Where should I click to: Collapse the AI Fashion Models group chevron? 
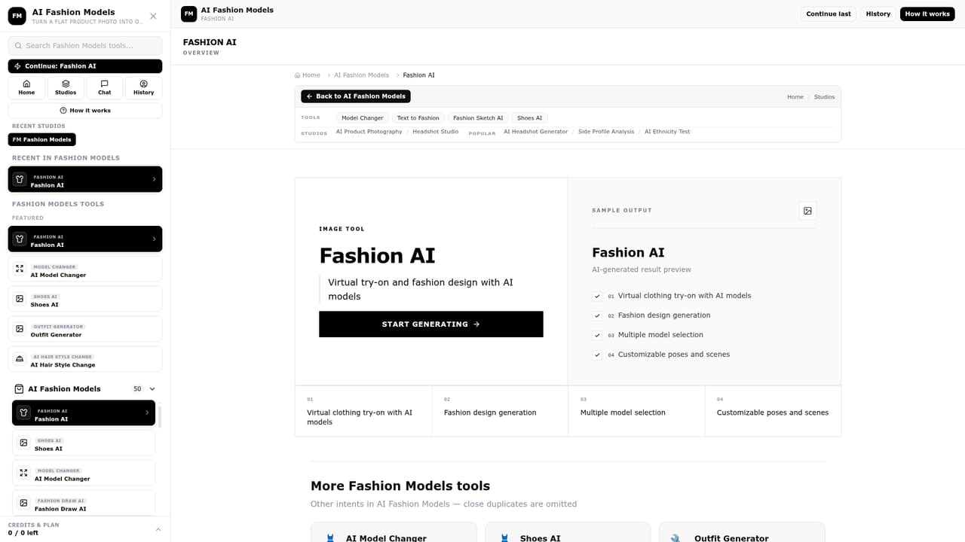(x=152, y=389)
